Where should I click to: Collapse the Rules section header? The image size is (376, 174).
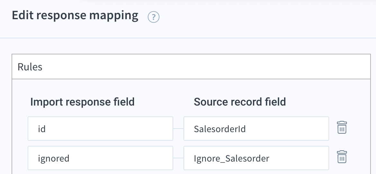(191, 67)
